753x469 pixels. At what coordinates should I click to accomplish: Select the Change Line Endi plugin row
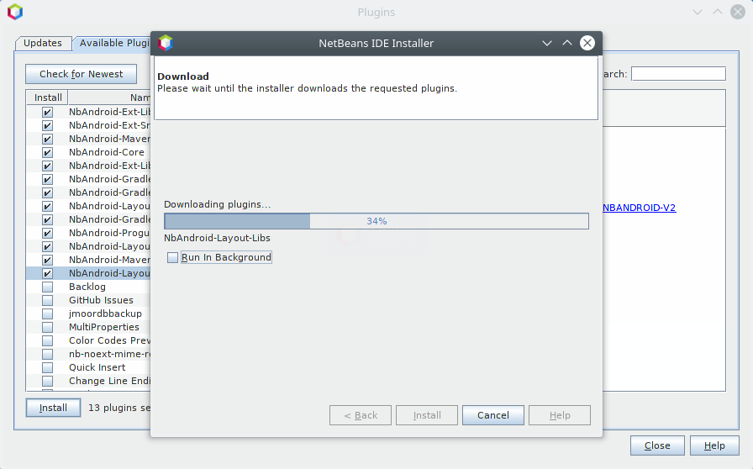tap(89, 381)
